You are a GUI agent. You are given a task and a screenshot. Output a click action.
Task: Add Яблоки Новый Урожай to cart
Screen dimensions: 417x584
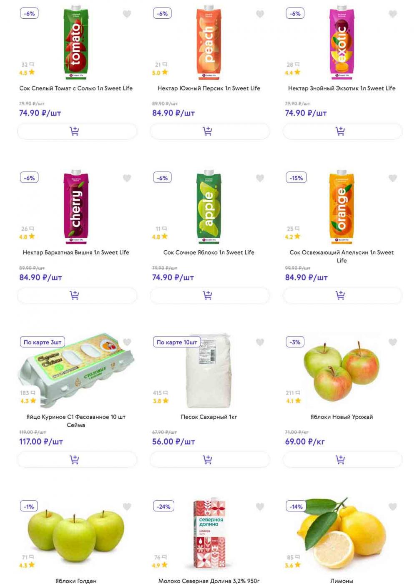pos(342,460)
